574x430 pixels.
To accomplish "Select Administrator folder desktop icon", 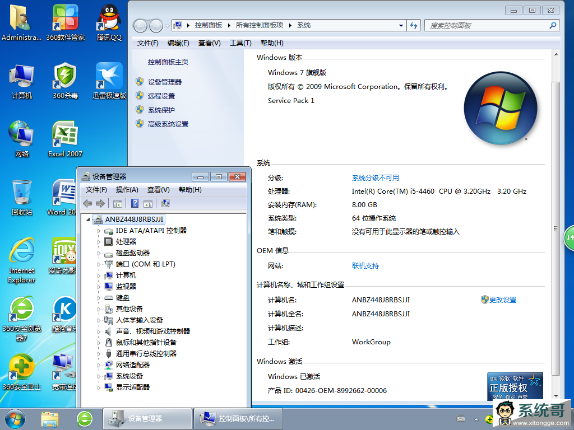I will [22, 22].
